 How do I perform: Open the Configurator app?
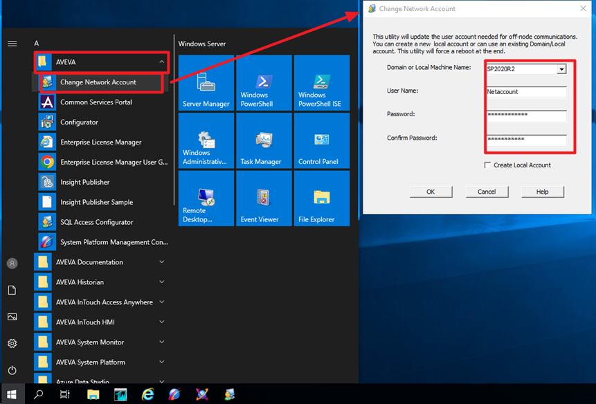coord(101,122)
